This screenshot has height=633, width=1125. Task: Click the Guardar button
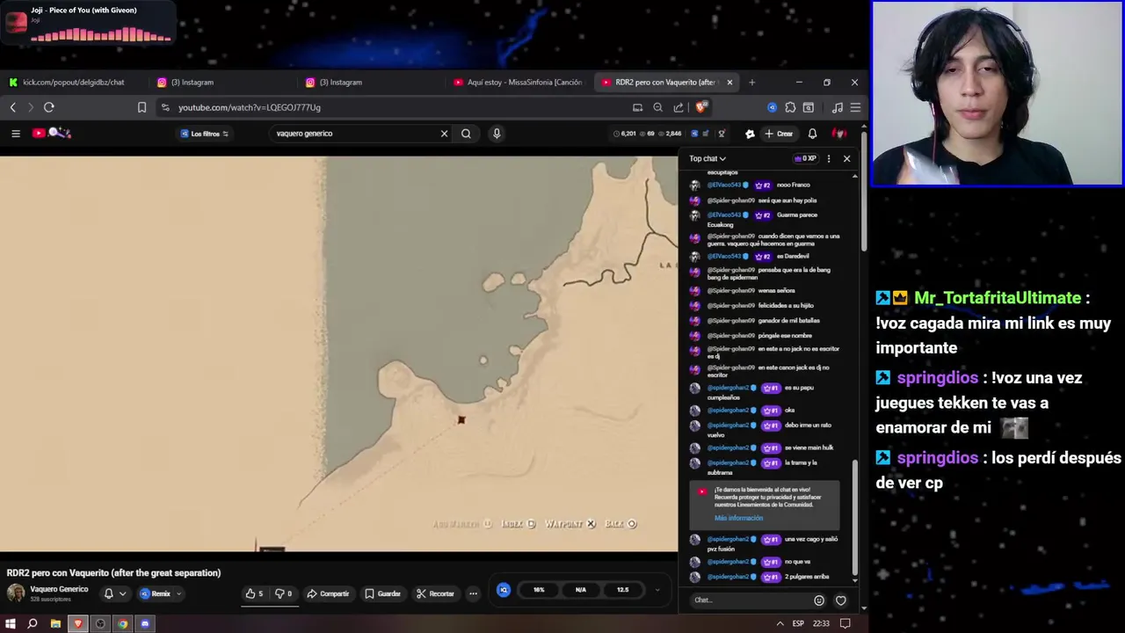(383, 593)
